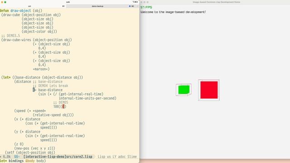Click the demo window title bar text
Screen dimensions: 290x163
[x=217, y=2]
